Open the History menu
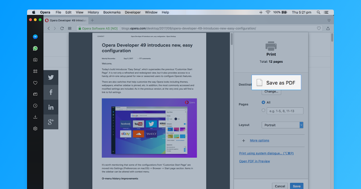The width and height of the screenshot is (361, 189). click(x=93, y=12)
